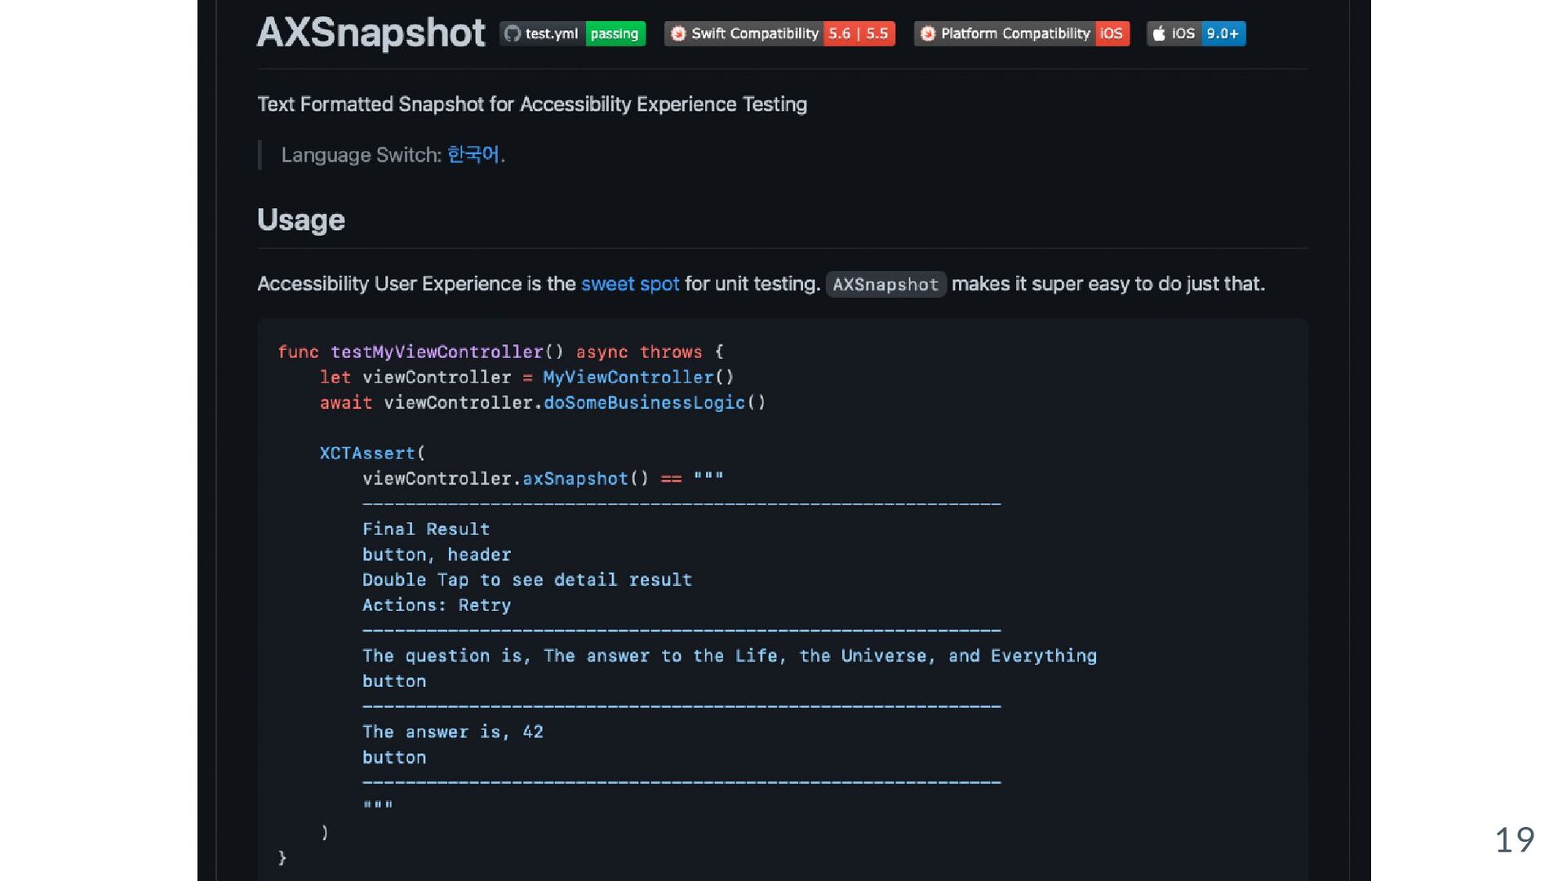Click the inline AXSnapshot code label

pos(886,285)
